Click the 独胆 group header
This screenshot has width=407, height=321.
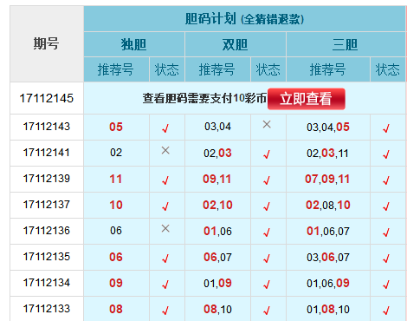coord(133,44)
